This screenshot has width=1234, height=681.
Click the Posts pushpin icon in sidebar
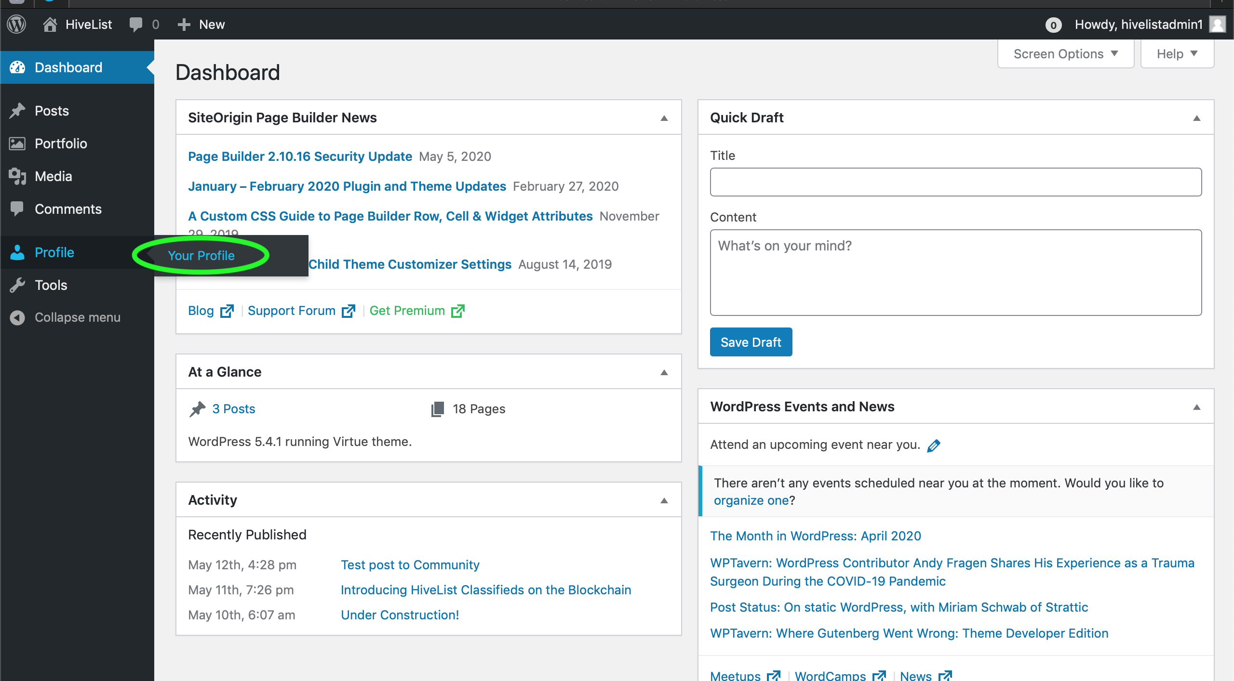(x=17, y=111)
